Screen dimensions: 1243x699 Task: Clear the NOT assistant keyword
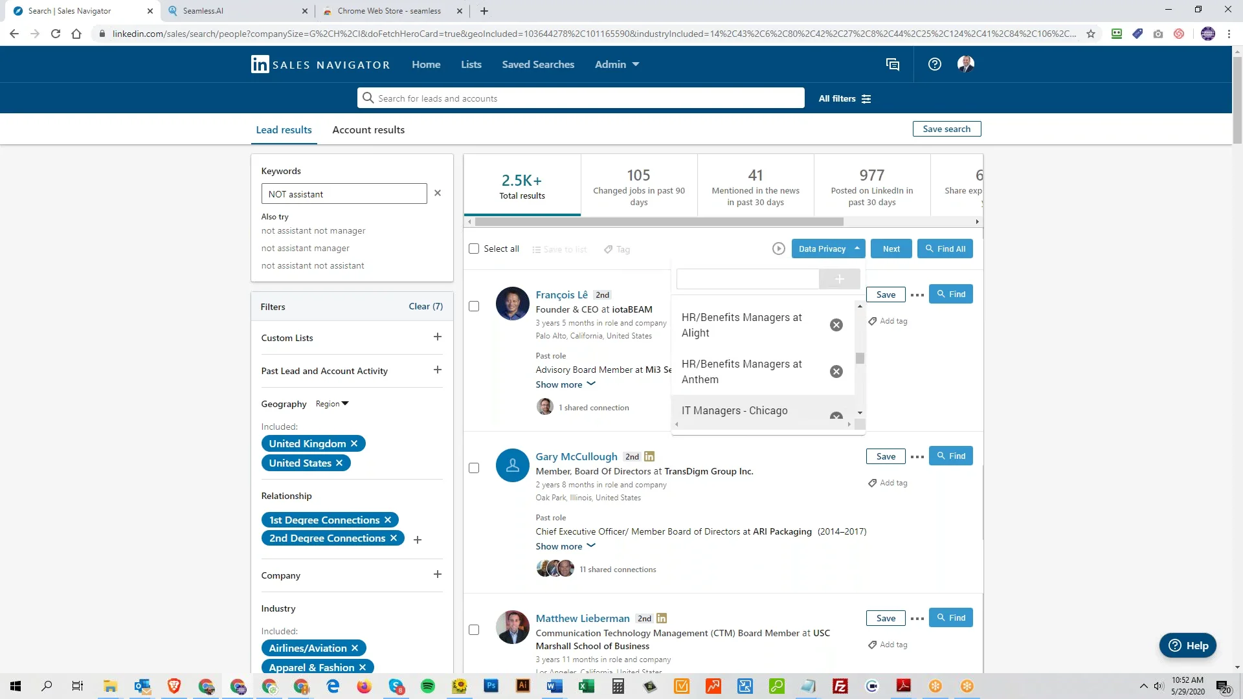438,193
